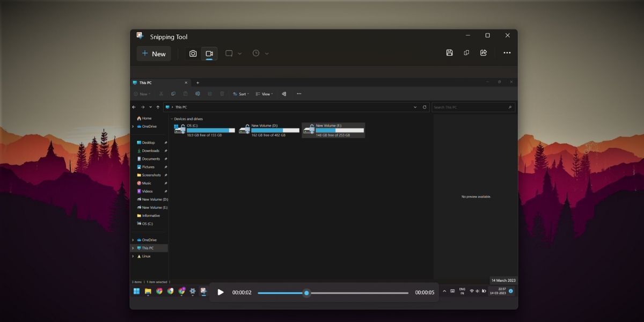Screen dimensions: 644x322
Task: Play the recorded screen clip
Action: (x=221, y=292)
